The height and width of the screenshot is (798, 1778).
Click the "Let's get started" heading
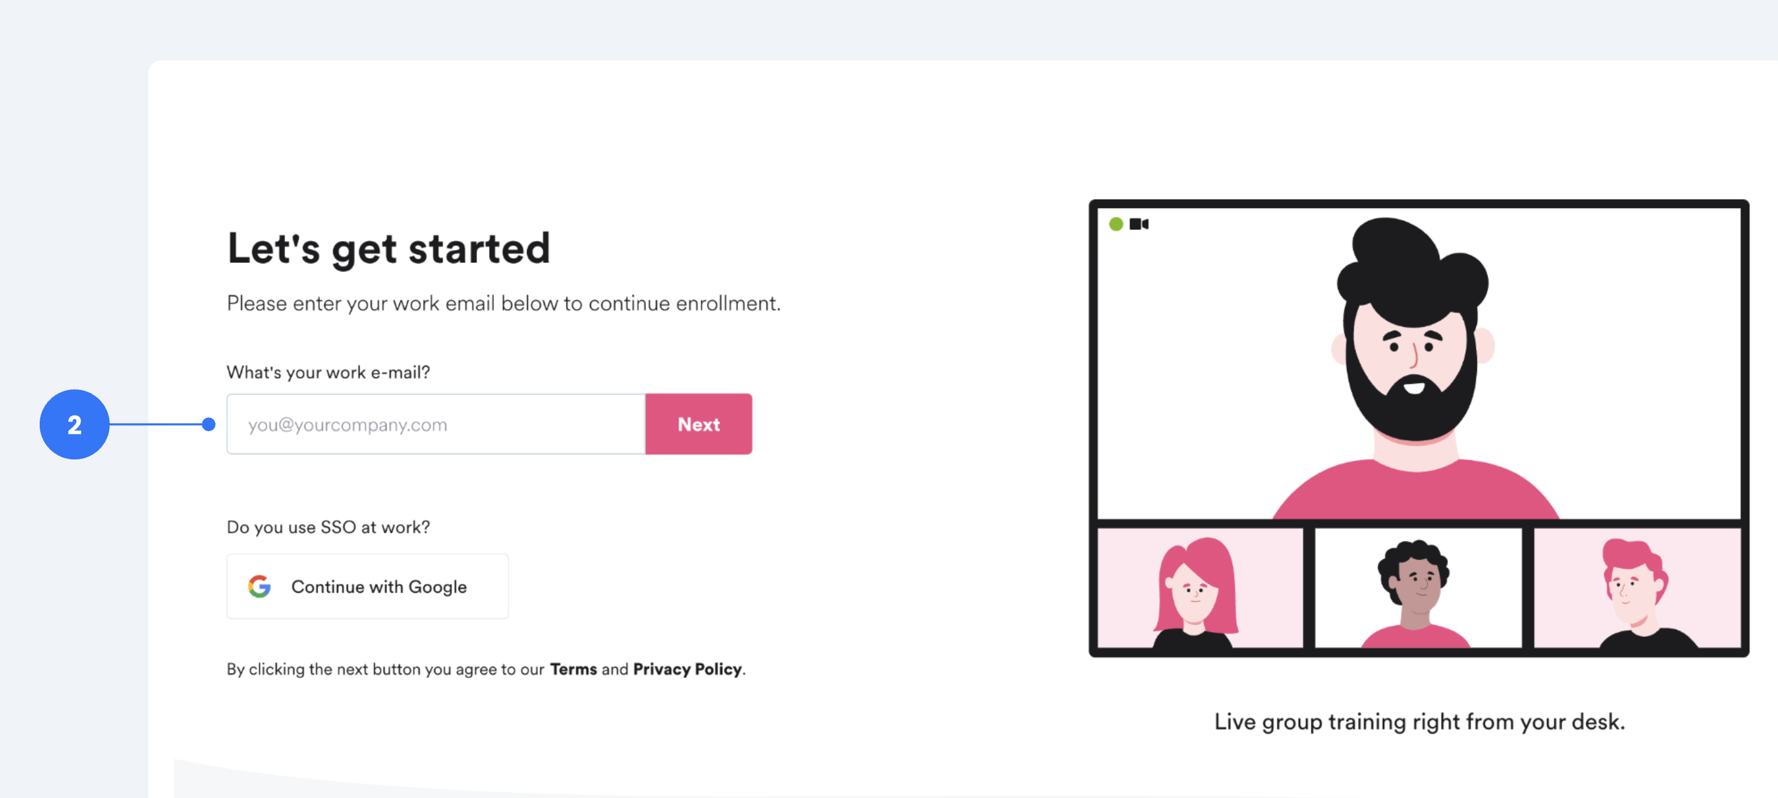coord(388,248)
